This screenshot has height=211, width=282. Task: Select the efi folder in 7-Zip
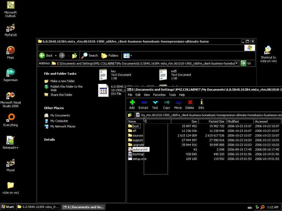pos(132,131)
